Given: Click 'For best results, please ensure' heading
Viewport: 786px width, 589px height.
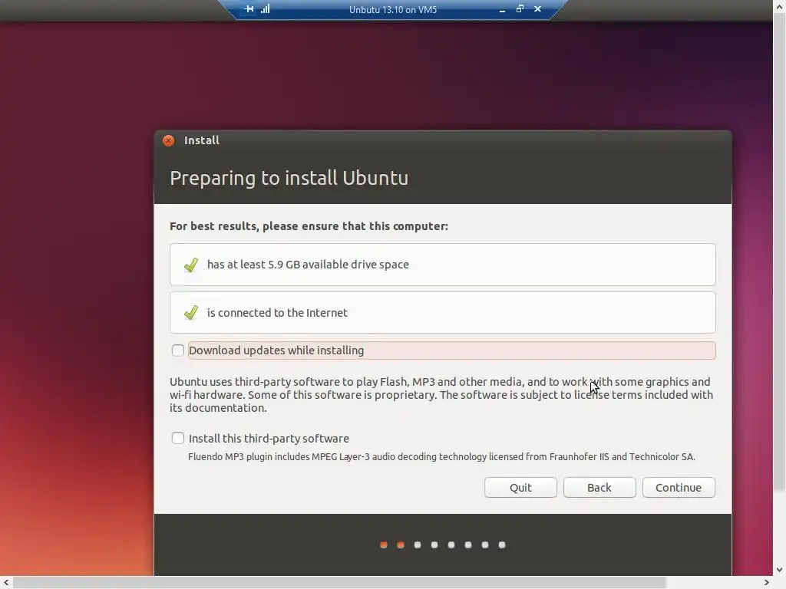Looking at the screenshot, I should (x=309, y=226).
